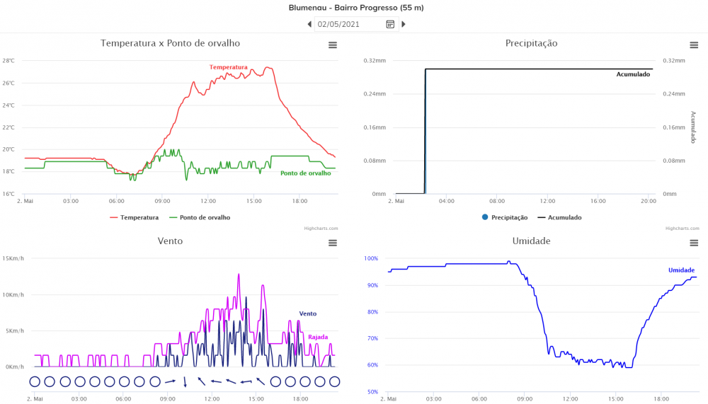Click the downward wind direction arrow
Image resolution: width=708 pixels, height=404 pixels.
pos(185,382)
